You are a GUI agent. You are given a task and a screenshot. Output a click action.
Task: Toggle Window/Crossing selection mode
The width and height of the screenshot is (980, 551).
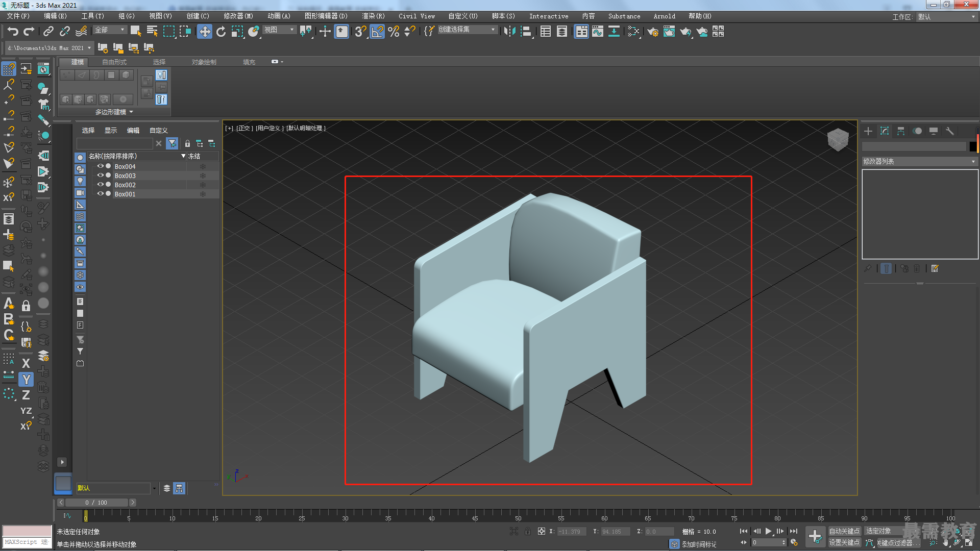(x=185, y=32)
